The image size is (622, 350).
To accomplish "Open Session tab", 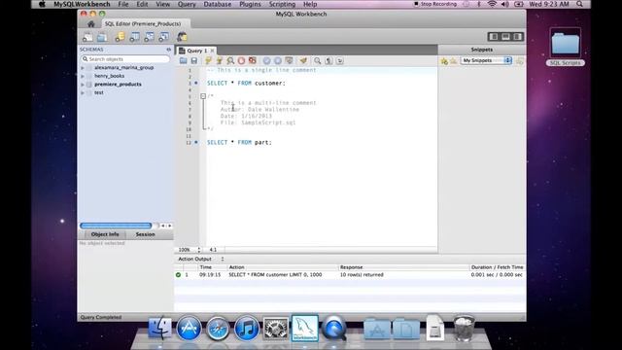I will point(145,234).
